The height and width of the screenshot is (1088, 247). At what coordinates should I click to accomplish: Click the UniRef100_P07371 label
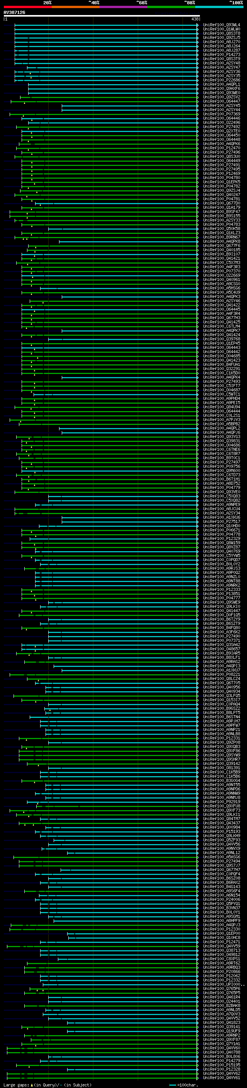pyautogui.click(x=222, y=641)
